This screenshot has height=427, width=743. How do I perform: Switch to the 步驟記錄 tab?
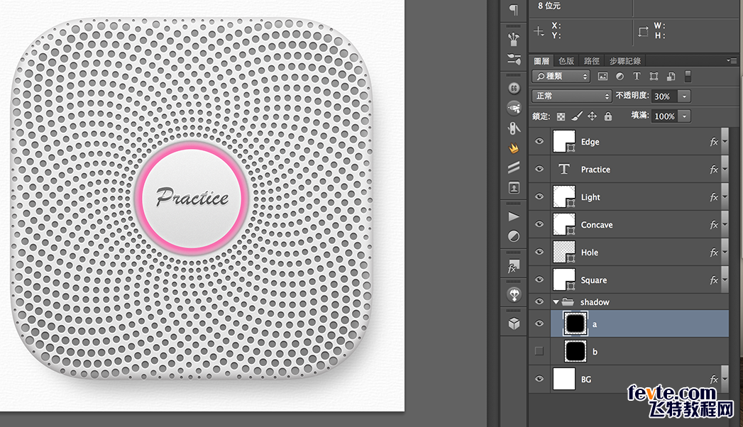pyautogui.click(x=625, y=61)
